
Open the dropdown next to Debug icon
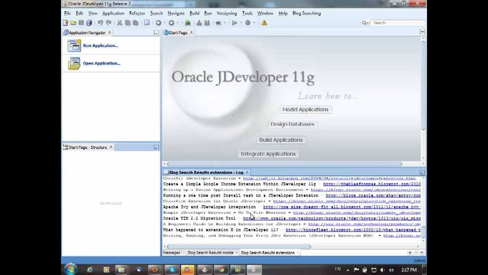click(x=254, y=23)
